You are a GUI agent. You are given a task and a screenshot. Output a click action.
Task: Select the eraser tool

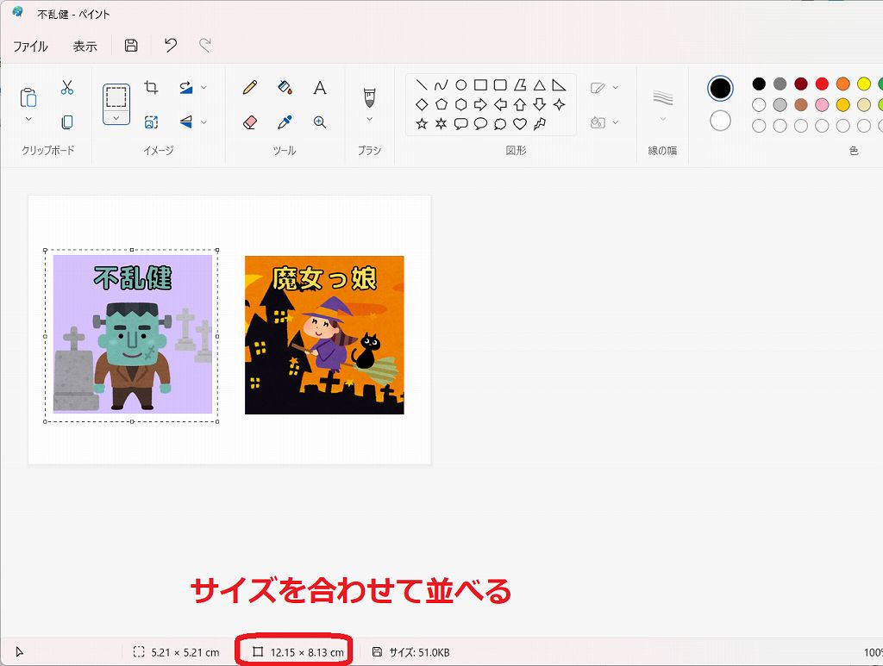pyautogui.click(x=250, y=122)
